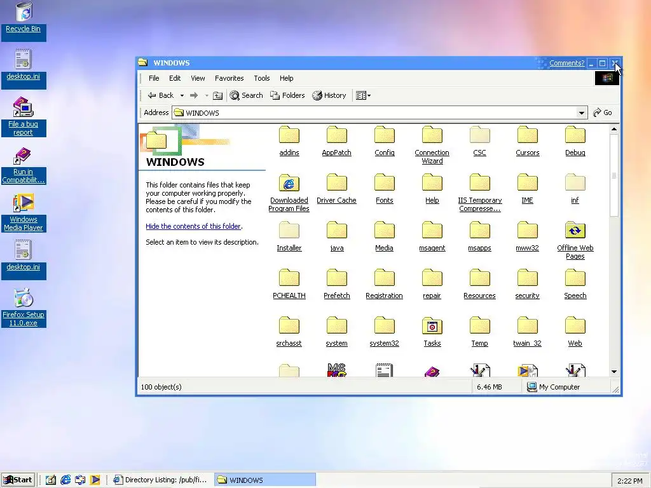Click the Search toolbar button
Screen dimensions: 651x488
click(x=246, y=95)
